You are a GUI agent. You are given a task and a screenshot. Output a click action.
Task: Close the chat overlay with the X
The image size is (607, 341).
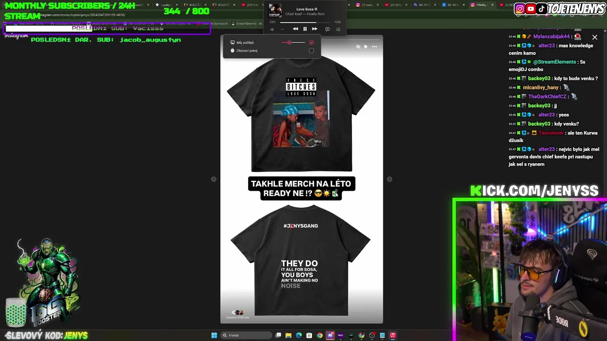[x=595, y=37]
